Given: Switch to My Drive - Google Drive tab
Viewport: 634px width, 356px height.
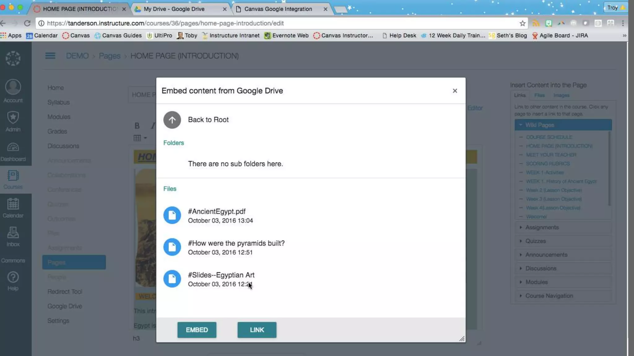Looking at the screenshot, I should (x=174, y=9).
